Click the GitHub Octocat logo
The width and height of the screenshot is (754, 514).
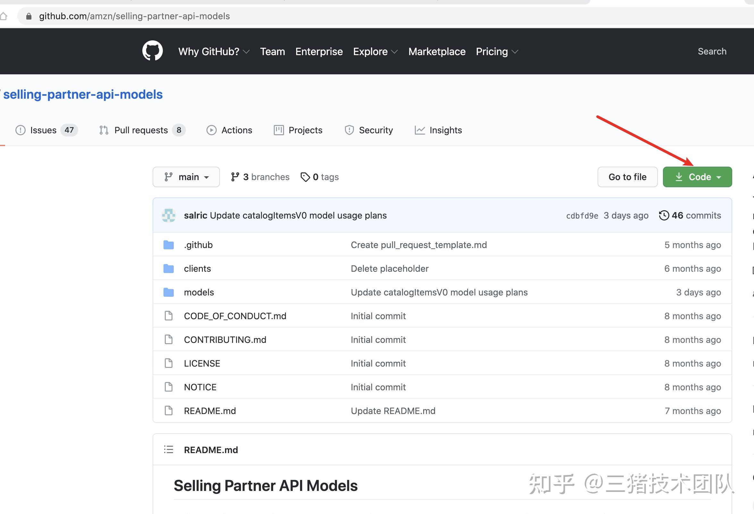click(x=153, y=51)
